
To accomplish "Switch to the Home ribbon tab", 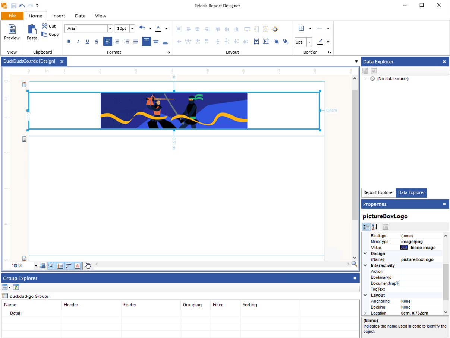I will pyautogui.click(x=36, y=16).
